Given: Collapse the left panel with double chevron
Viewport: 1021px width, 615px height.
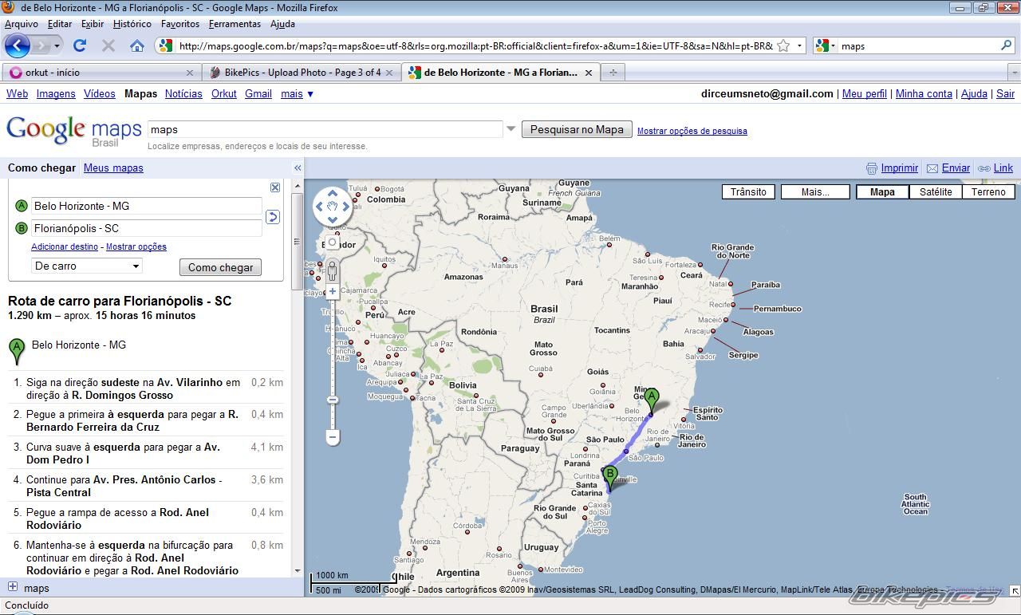Looking at the screenshot, I should coord(298,168).
